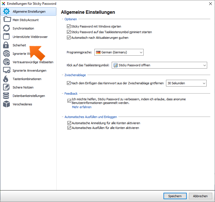Screen dimensions: 215x202
Task: Select Sichere Notizen in the sidebar
Action: (x=28, y=87)
